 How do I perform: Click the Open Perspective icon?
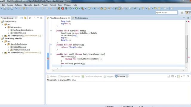[182, 13]
